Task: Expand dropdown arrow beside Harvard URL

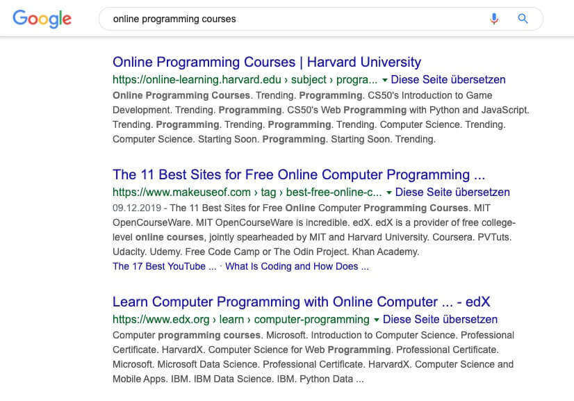Action: pos(384,80)
